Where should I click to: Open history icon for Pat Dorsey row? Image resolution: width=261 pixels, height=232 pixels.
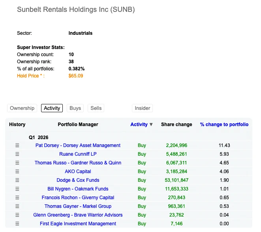pyautogui.click(x=17, y=145)
